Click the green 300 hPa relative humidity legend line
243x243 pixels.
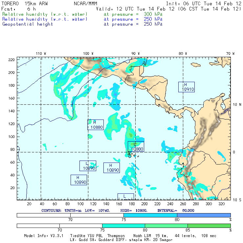coord(82,14)
